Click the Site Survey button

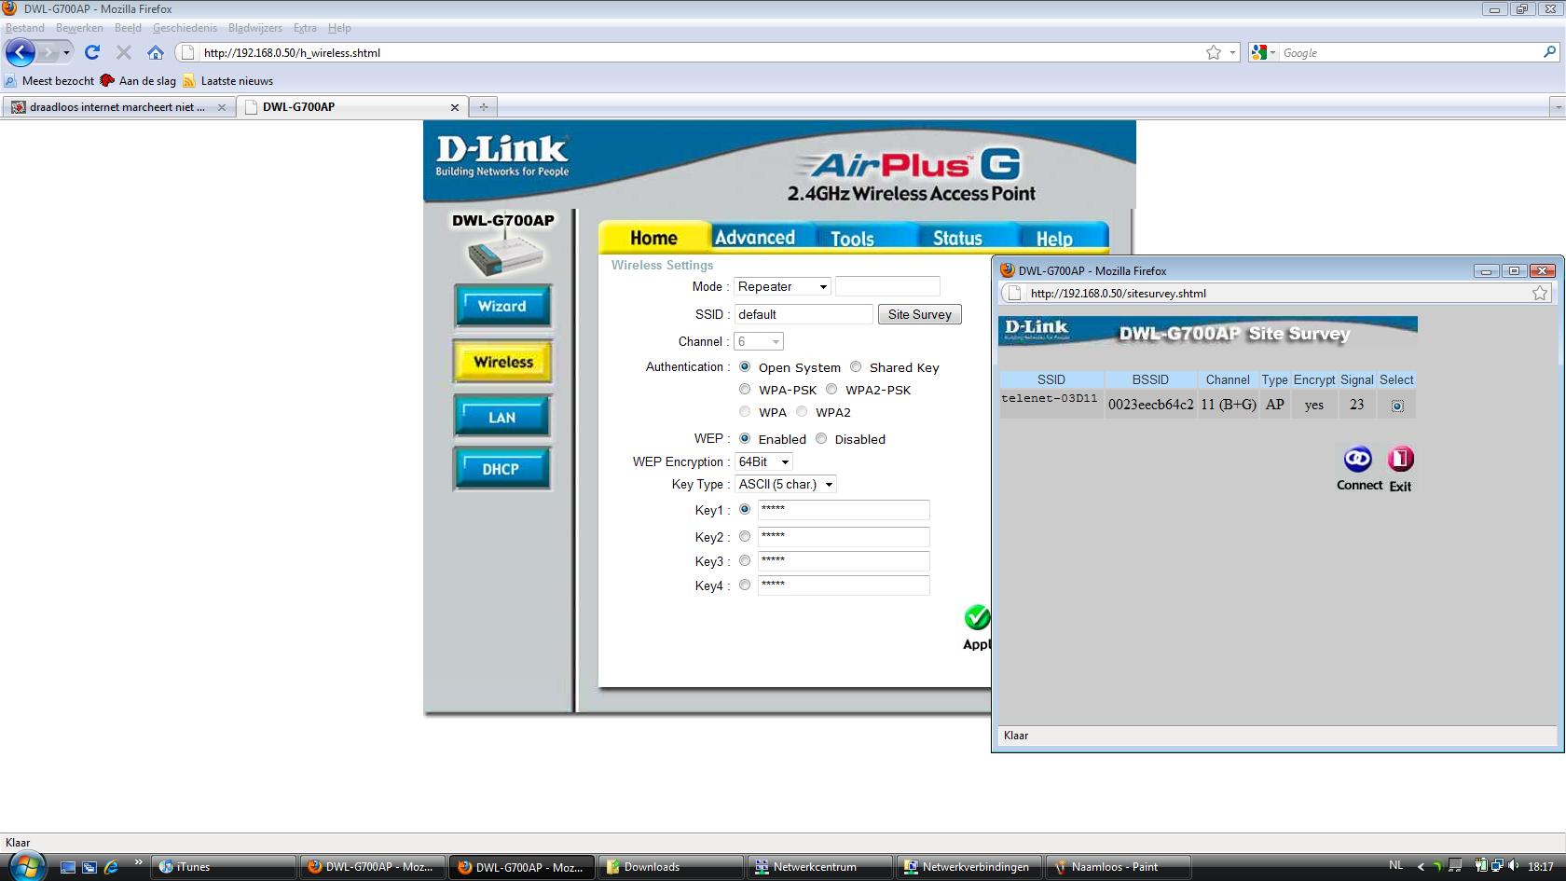(919, 314)
